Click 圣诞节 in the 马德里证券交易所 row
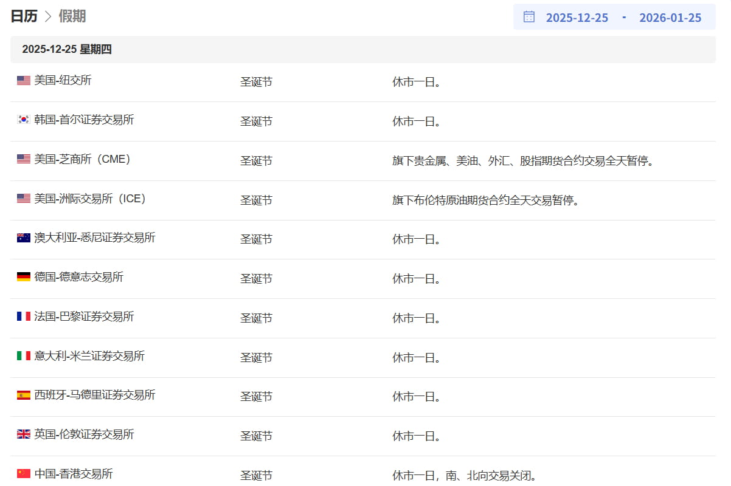The width and height of the screenshot is (731, 486). click(256, 397)
